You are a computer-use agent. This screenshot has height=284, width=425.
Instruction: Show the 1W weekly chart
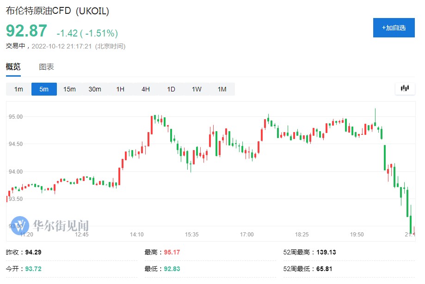(197, 89)
